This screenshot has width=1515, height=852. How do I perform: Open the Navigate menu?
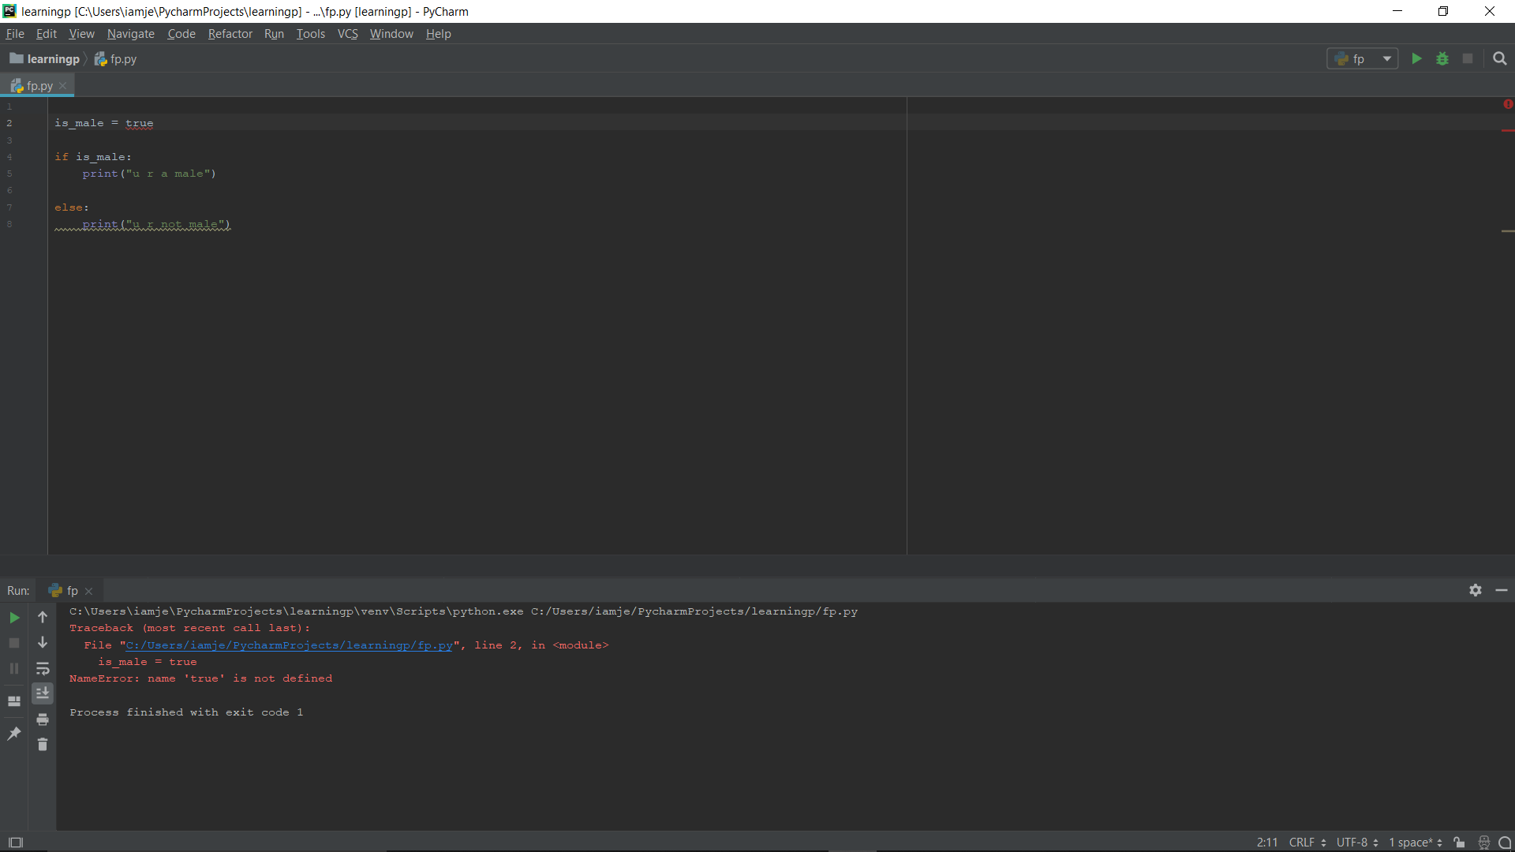[x=131, y=34]
